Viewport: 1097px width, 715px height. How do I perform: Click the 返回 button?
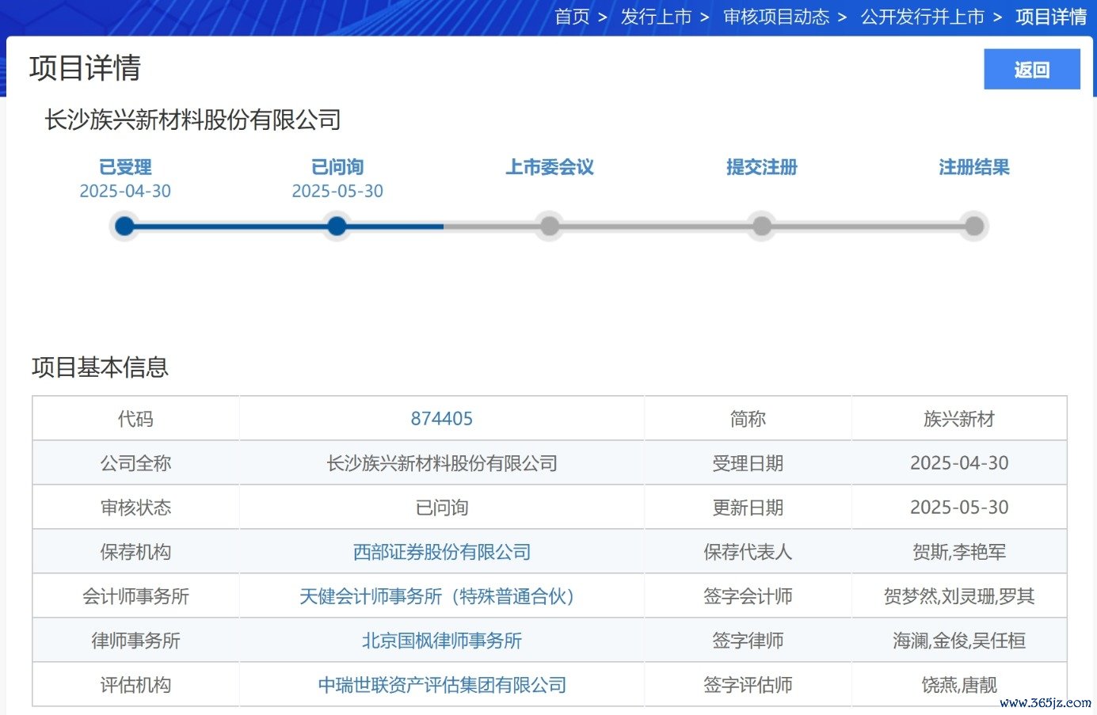tap(1031, 70)
